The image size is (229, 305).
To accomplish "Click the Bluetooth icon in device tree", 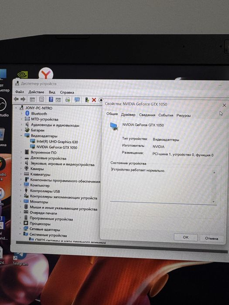I will point(27,113).
